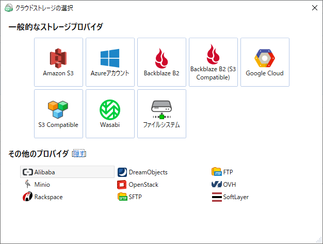Image resolution: width=323 pixels, height=244 pixels.
Task: Click the OVH logo icon
Action: pyautogui.click(x=217, y=184)
